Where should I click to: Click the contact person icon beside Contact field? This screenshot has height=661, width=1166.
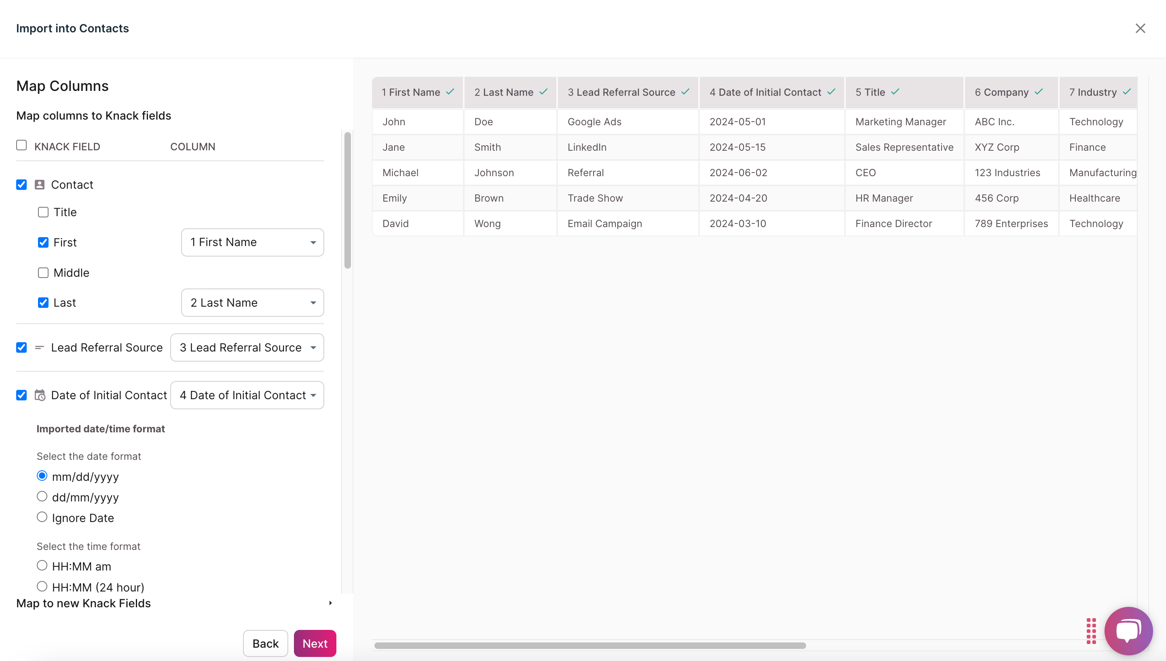(40, 184)
